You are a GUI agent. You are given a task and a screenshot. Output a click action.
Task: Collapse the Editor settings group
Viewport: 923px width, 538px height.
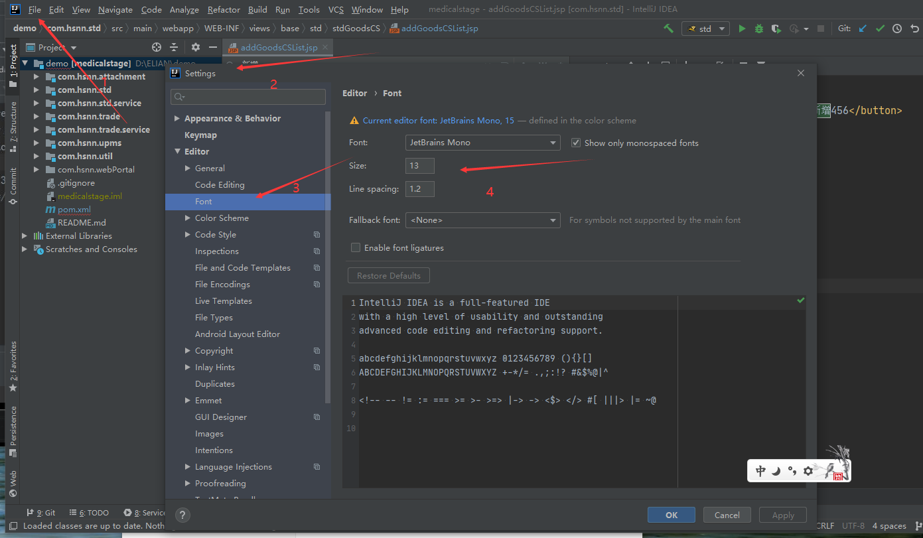[x=177, y=152]
